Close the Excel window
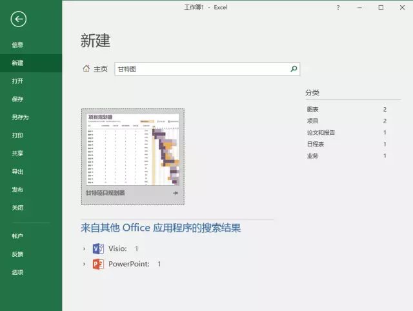413x311 pixels. pos(402,7)
